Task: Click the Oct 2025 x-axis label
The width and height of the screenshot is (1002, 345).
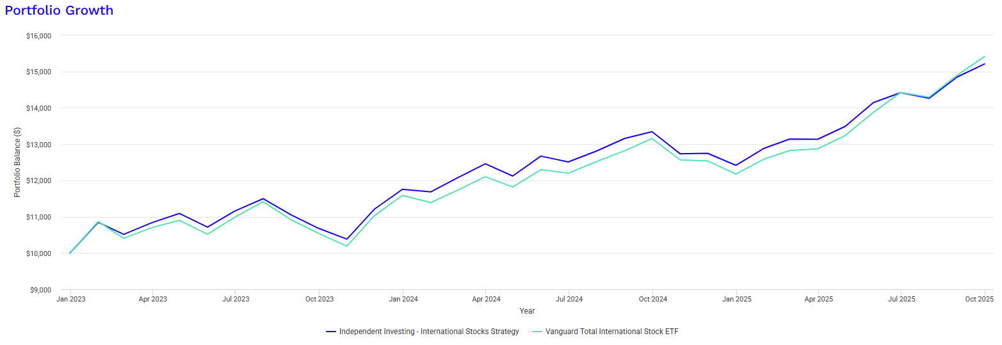Action: [980, 299]
